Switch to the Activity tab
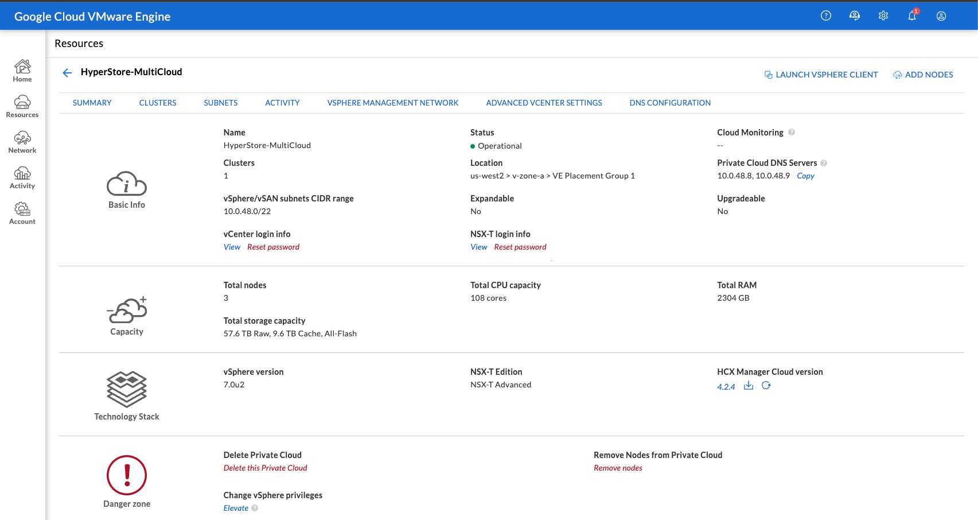Screen dimensions: 978x520 tap(282, 103)
